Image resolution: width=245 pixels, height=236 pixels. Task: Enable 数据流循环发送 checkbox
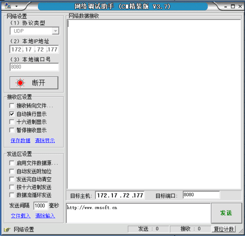click(12, 195)
